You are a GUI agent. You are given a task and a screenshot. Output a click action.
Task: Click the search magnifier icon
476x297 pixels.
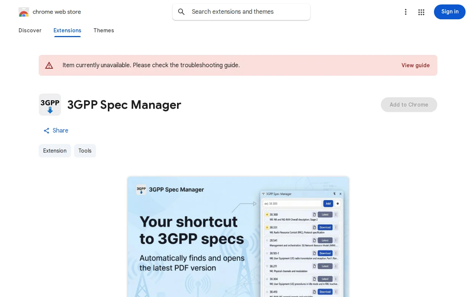click(181, 12)
